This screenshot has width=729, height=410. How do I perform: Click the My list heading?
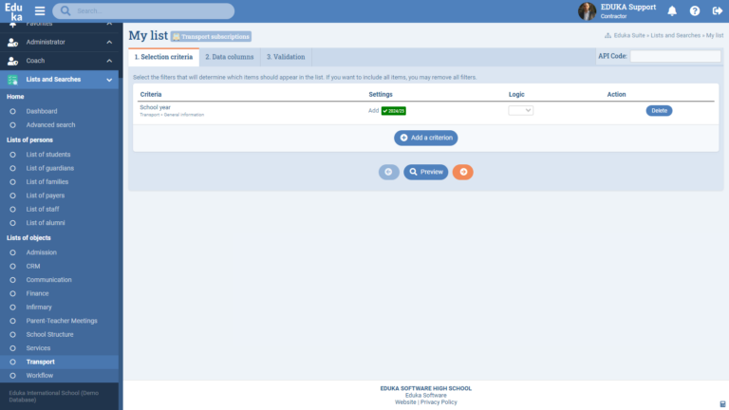click(148, 36)
